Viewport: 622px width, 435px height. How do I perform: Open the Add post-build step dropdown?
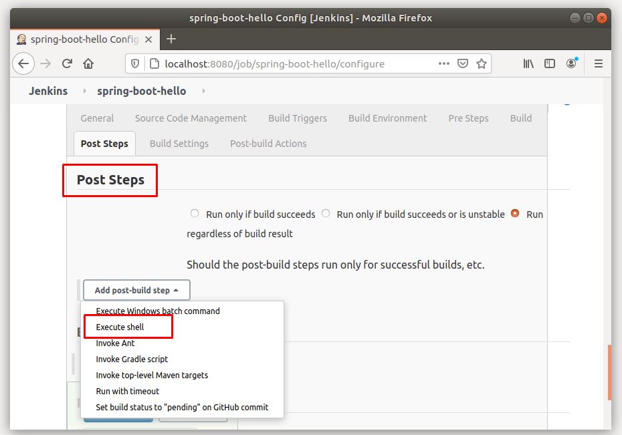point(136,290)
